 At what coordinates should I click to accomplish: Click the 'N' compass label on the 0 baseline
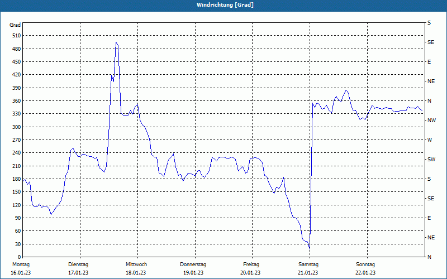[x=429, y=257]
